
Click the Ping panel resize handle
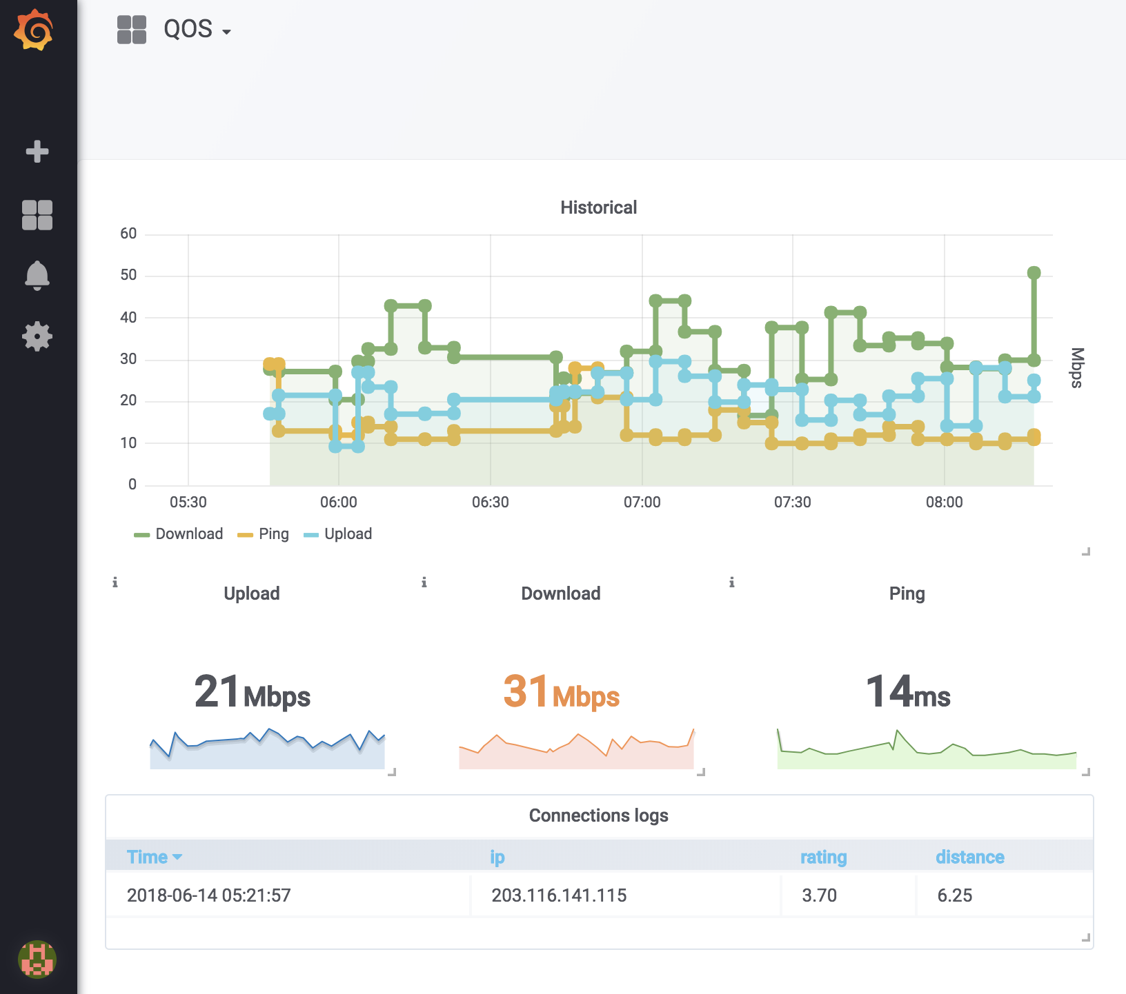click(1086, 772)
